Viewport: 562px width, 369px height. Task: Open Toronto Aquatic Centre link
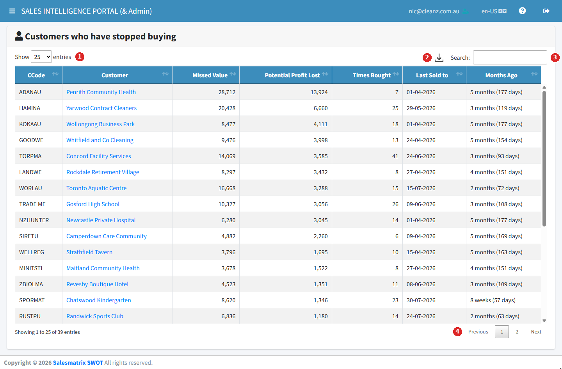(96, 188)
